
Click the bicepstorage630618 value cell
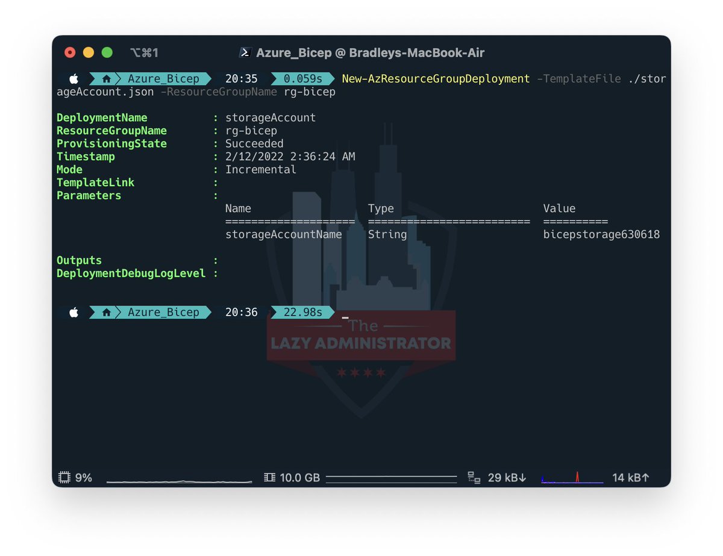click(601, 234)
